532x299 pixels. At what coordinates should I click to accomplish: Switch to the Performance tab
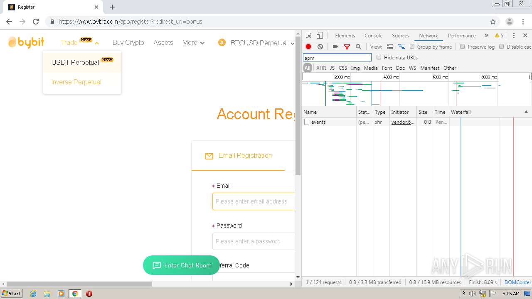(462, 36)
